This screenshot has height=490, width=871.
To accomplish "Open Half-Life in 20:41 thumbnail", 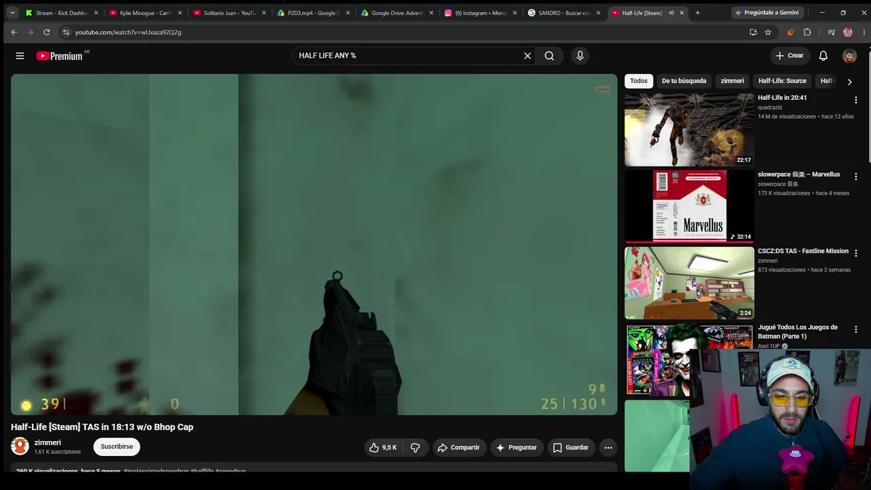I will coord(689,130).
